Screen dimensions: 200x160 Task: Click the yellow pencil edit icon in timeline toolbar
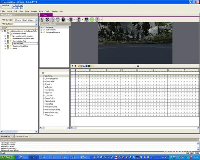click(79, 66)
